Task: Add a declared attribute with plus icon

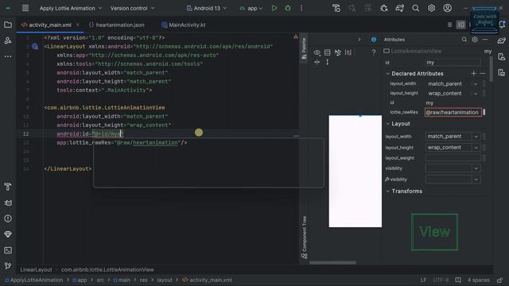Action: point(474,74)
